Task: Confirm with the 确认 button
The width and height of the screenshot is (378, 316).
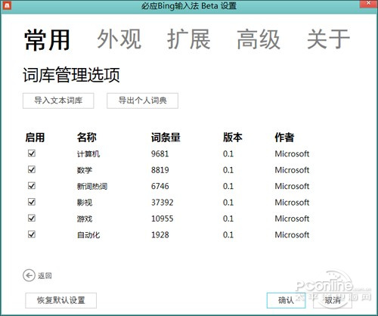Action: point(286,300)
